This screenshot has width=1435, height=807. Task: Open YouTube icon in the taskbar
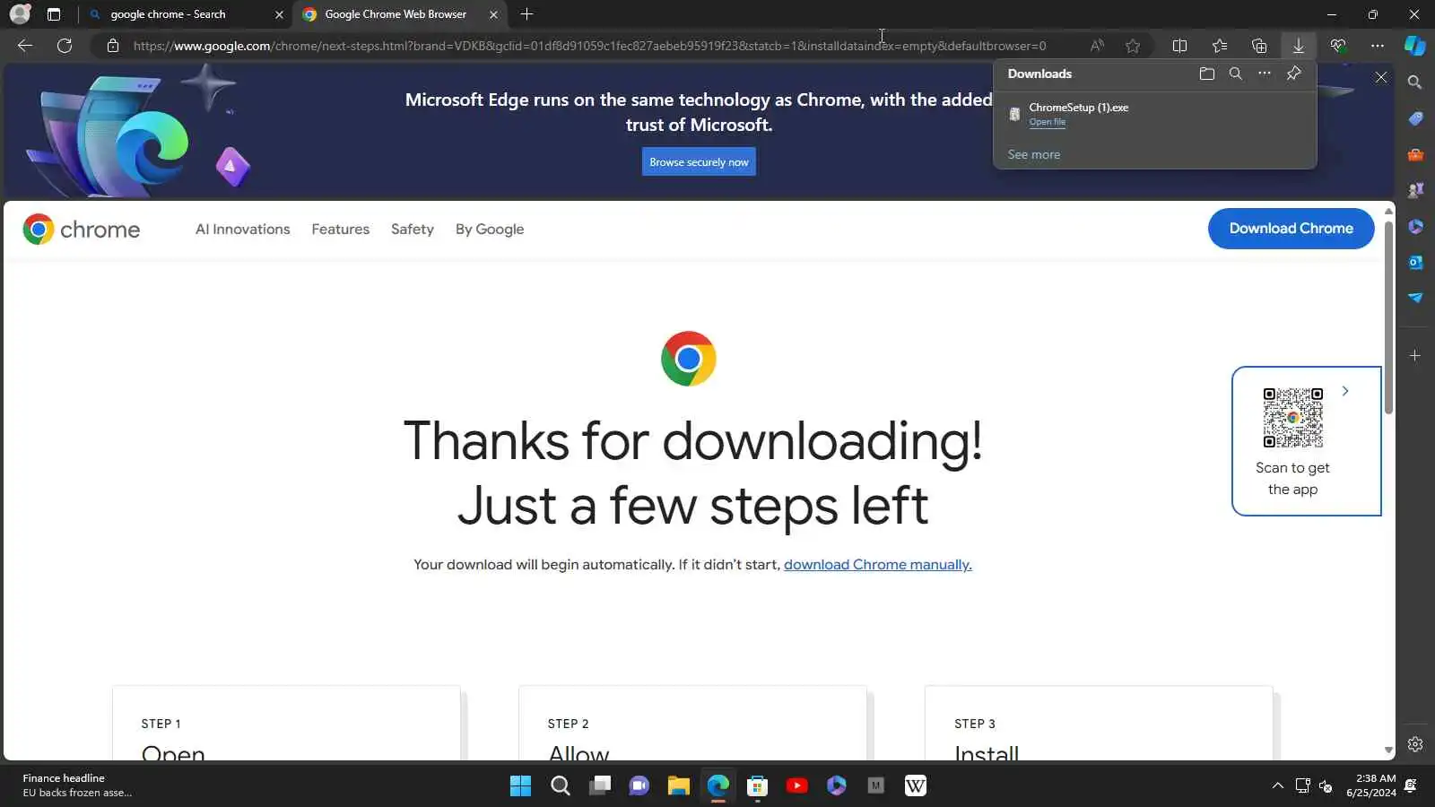click(x=796, y=786)
